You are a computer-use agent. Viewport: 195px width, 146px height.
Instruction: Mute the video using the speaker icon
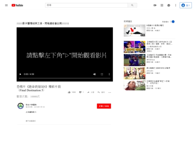coord(95,74)
